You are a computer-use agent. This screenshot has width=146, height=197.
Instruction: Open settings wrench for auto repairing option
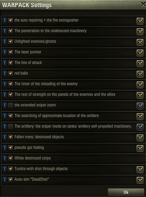click(x=140, y=21)
